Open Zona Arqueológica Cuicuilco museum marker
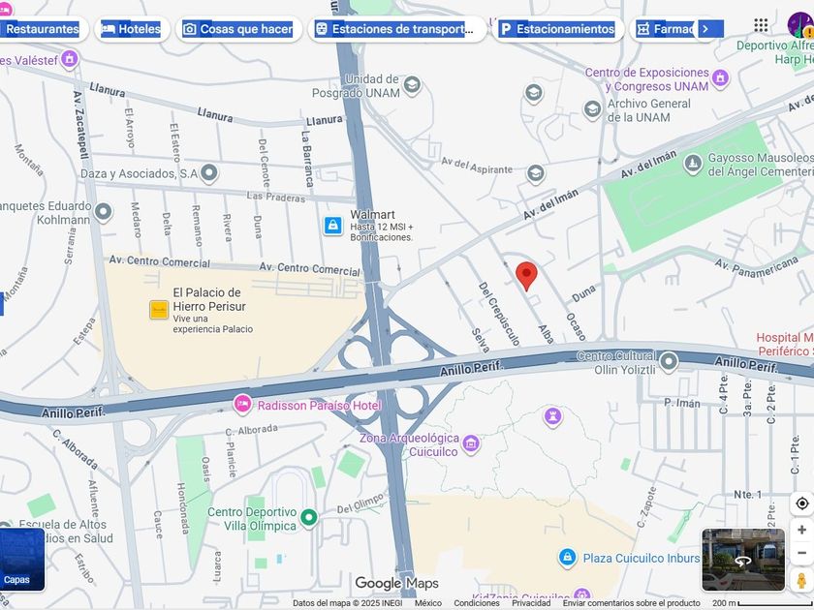 (x=471, y=443)
